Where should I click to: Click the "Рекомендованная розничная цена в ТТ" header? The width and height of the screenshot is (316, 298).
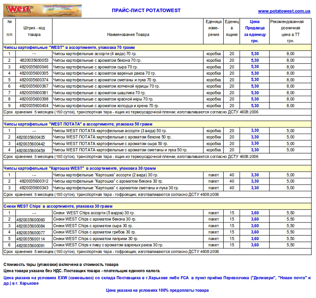(291, 31)
